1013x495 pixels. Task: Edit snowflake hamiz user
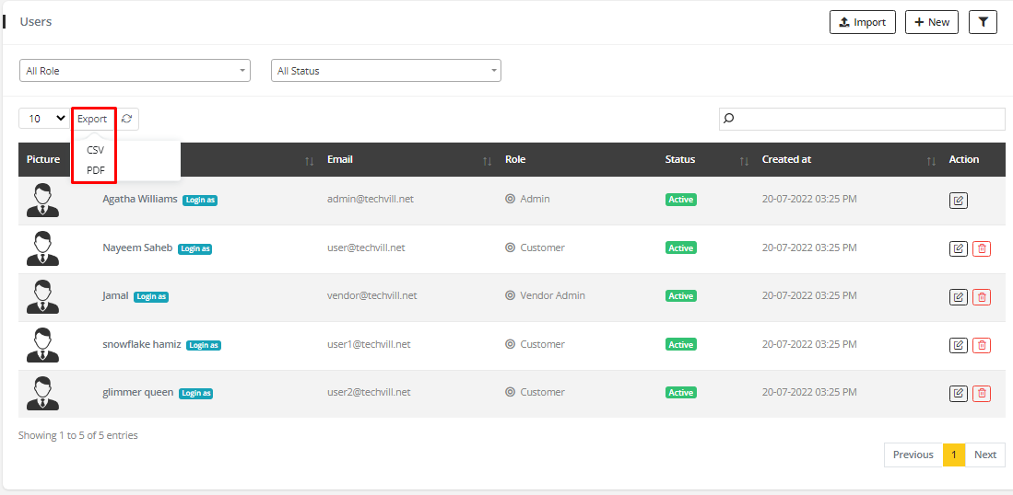[x=958, y=345]
